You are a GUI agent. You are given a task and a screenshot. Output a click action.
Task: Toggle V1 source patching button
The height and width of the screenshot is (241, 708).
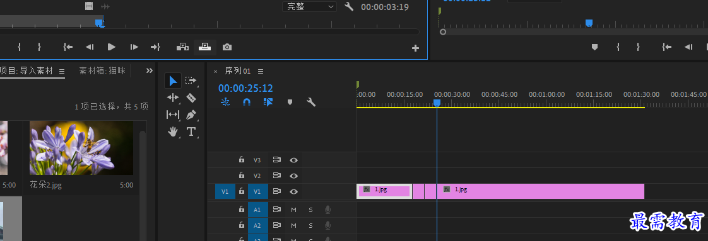click(225, 191)
